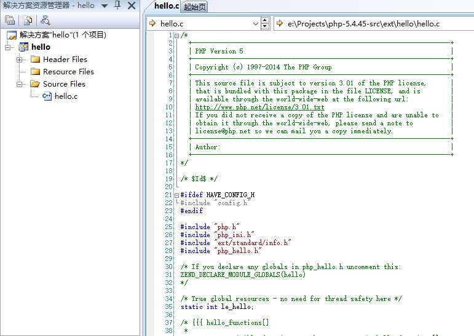This screenshot has width=474, height=336.
Task: Switch to the hello.c editor tab
Action: 166,6
